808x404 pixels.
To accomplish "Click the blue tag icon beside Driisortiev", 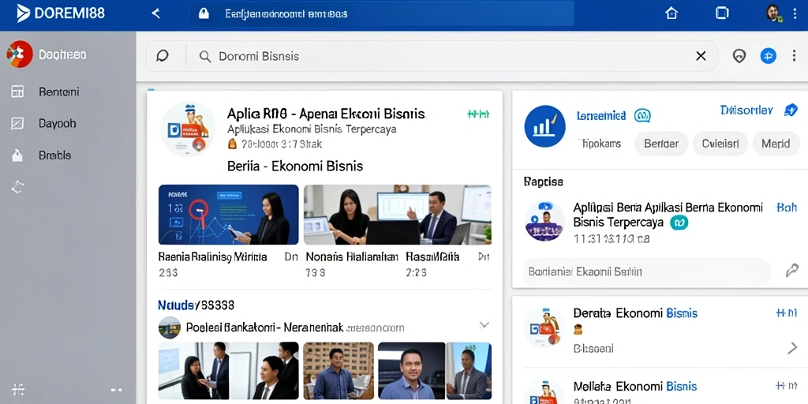I will click(x=791, y=110).
